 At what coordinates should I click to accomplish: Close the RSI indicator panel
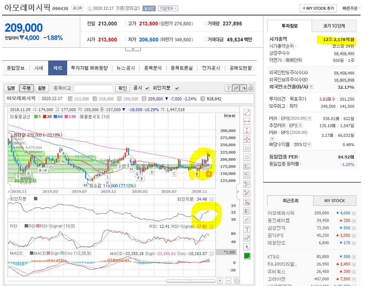click(211, 226)
